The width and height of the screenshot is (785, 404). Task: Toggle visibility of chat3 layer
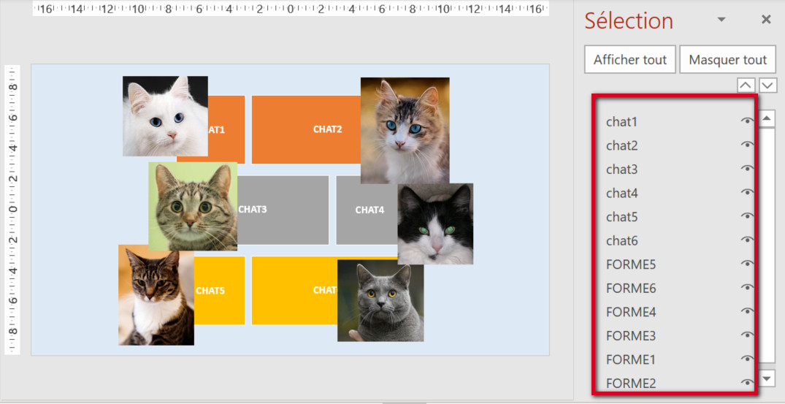pos(746,169)
